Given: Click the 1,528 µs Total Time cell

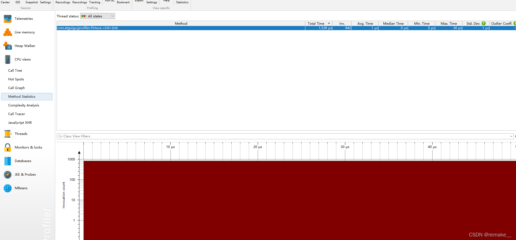Looking at the screenshot, I should [x=319, y=28].
